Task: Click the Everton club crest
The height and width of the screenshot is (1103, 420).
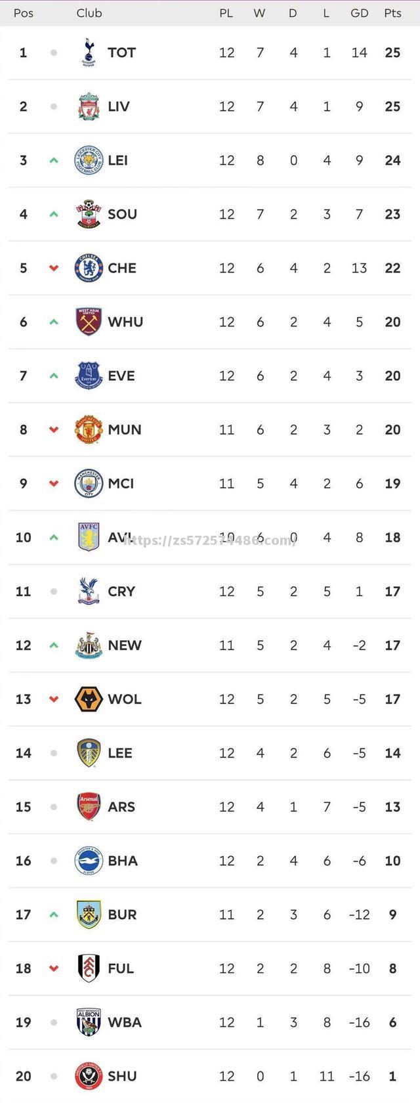Action: point(89,376)
